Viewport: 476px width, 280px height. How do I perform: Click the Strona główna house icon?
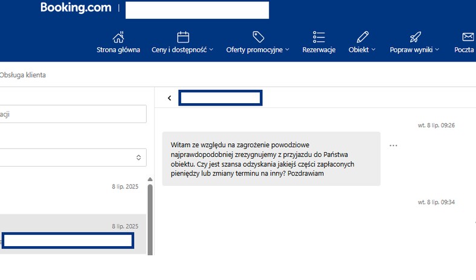click(x=118, y=37)
